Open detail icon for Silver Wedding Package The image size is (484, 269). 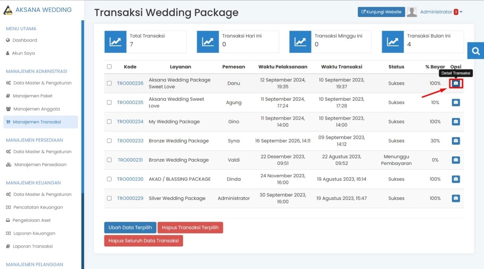pyautogui.click(x=456, y=199)
